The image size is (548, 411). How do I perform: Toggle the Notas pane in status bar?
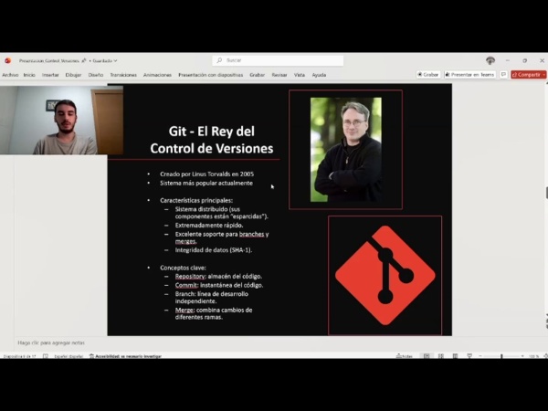405,356
